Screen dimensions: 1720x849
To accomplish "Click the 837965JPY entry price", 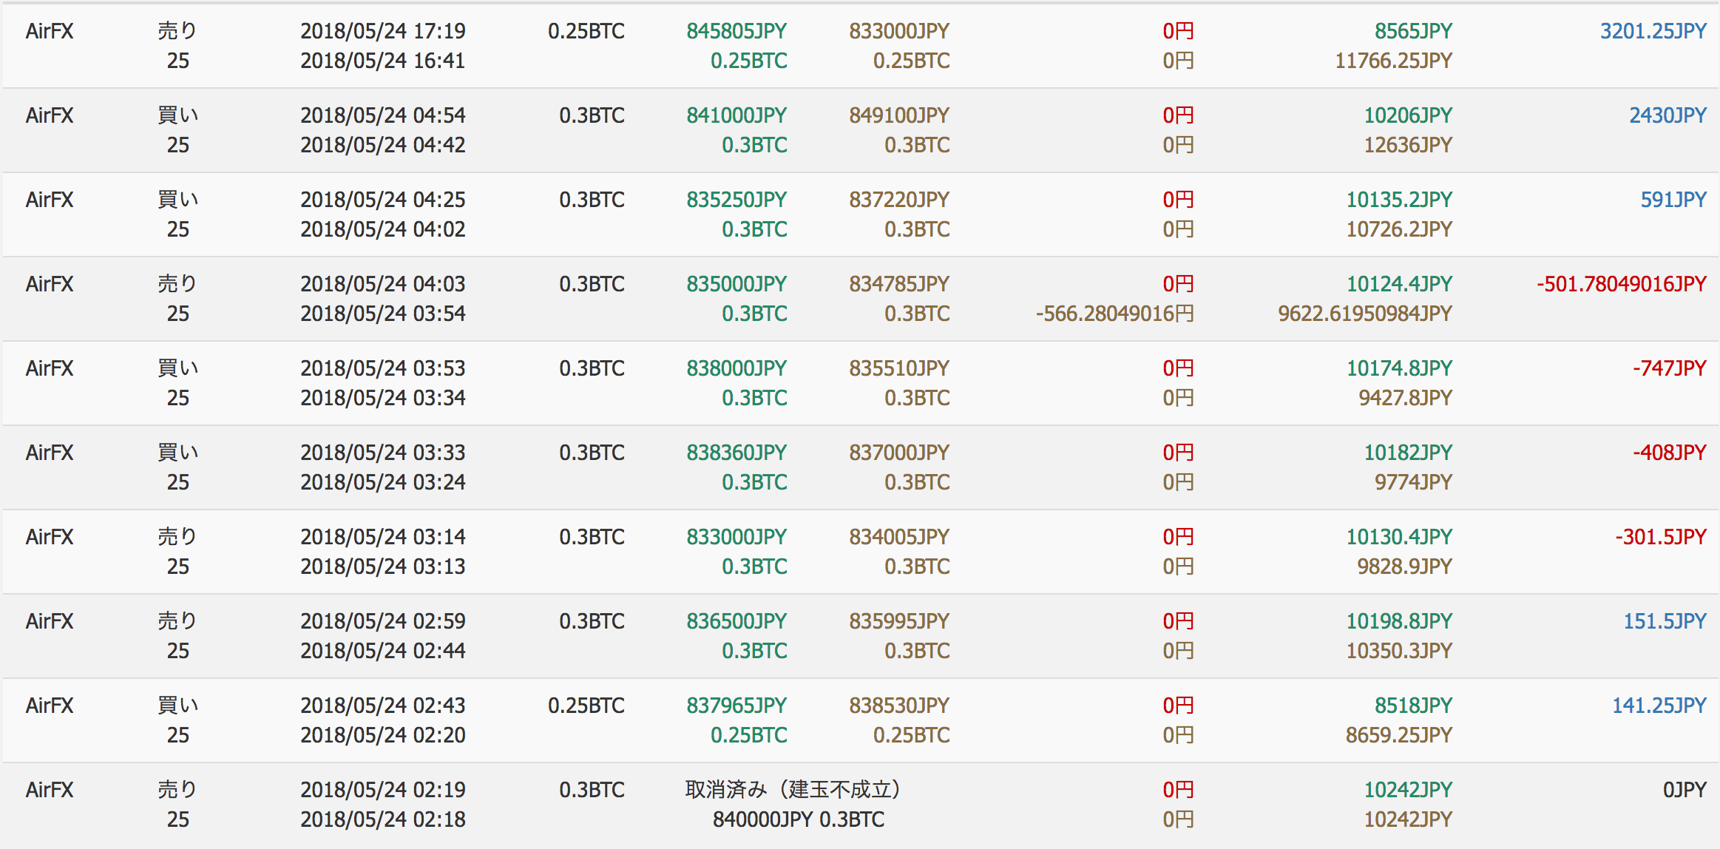I will coord(737,706).
